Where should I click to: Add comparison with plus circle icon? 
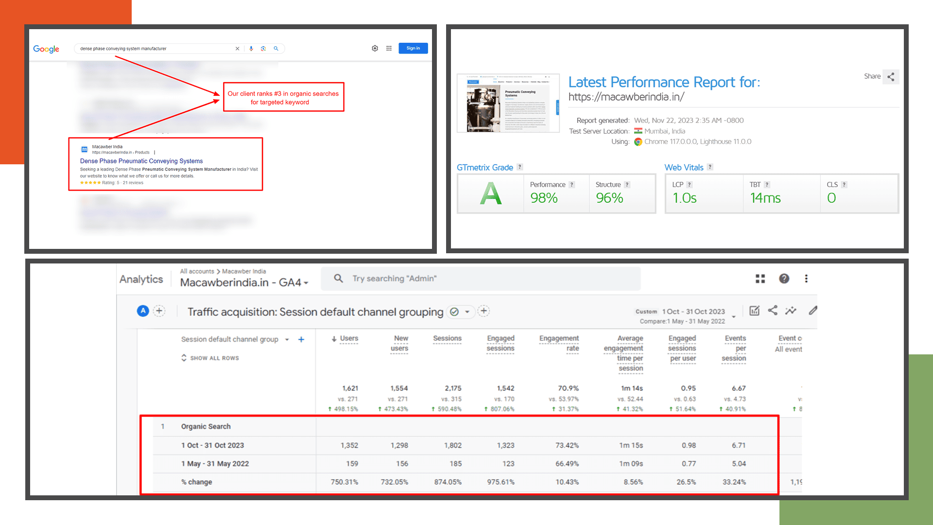point(159,311)
